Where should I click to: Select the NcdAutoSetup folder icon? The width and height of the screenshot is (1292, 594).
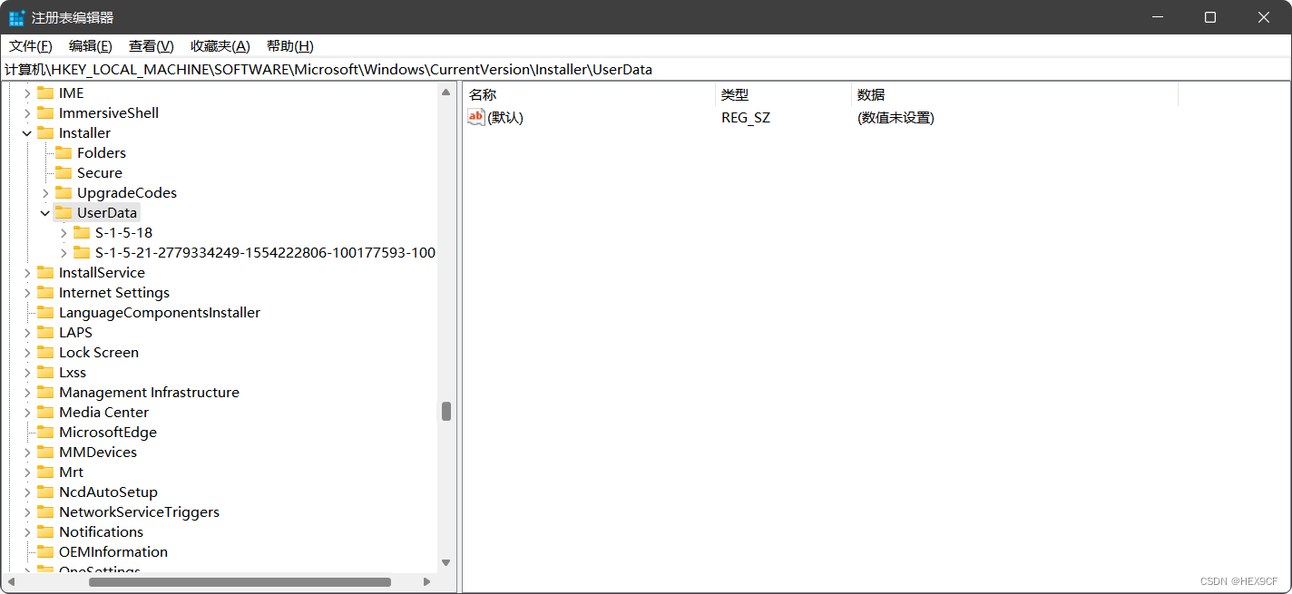45,492
